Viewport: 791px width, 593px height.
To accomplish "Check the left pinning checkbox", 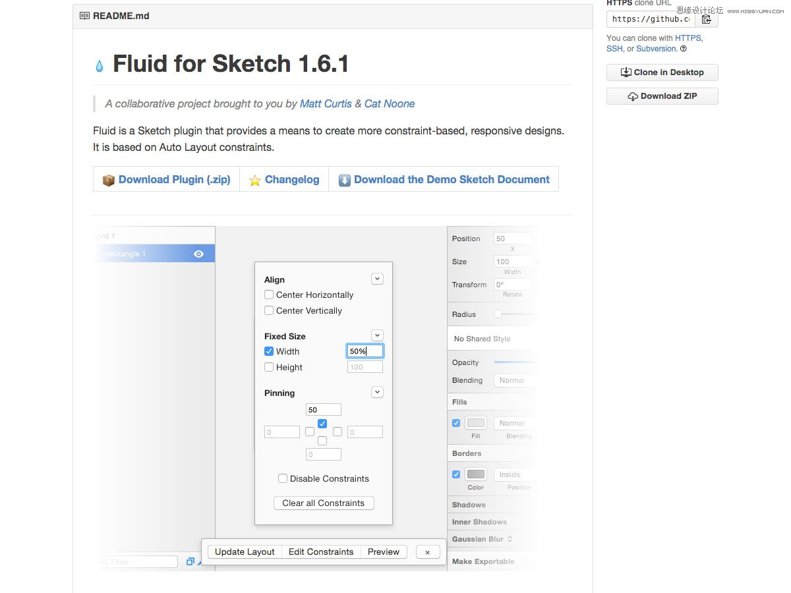I will point(310,432).
